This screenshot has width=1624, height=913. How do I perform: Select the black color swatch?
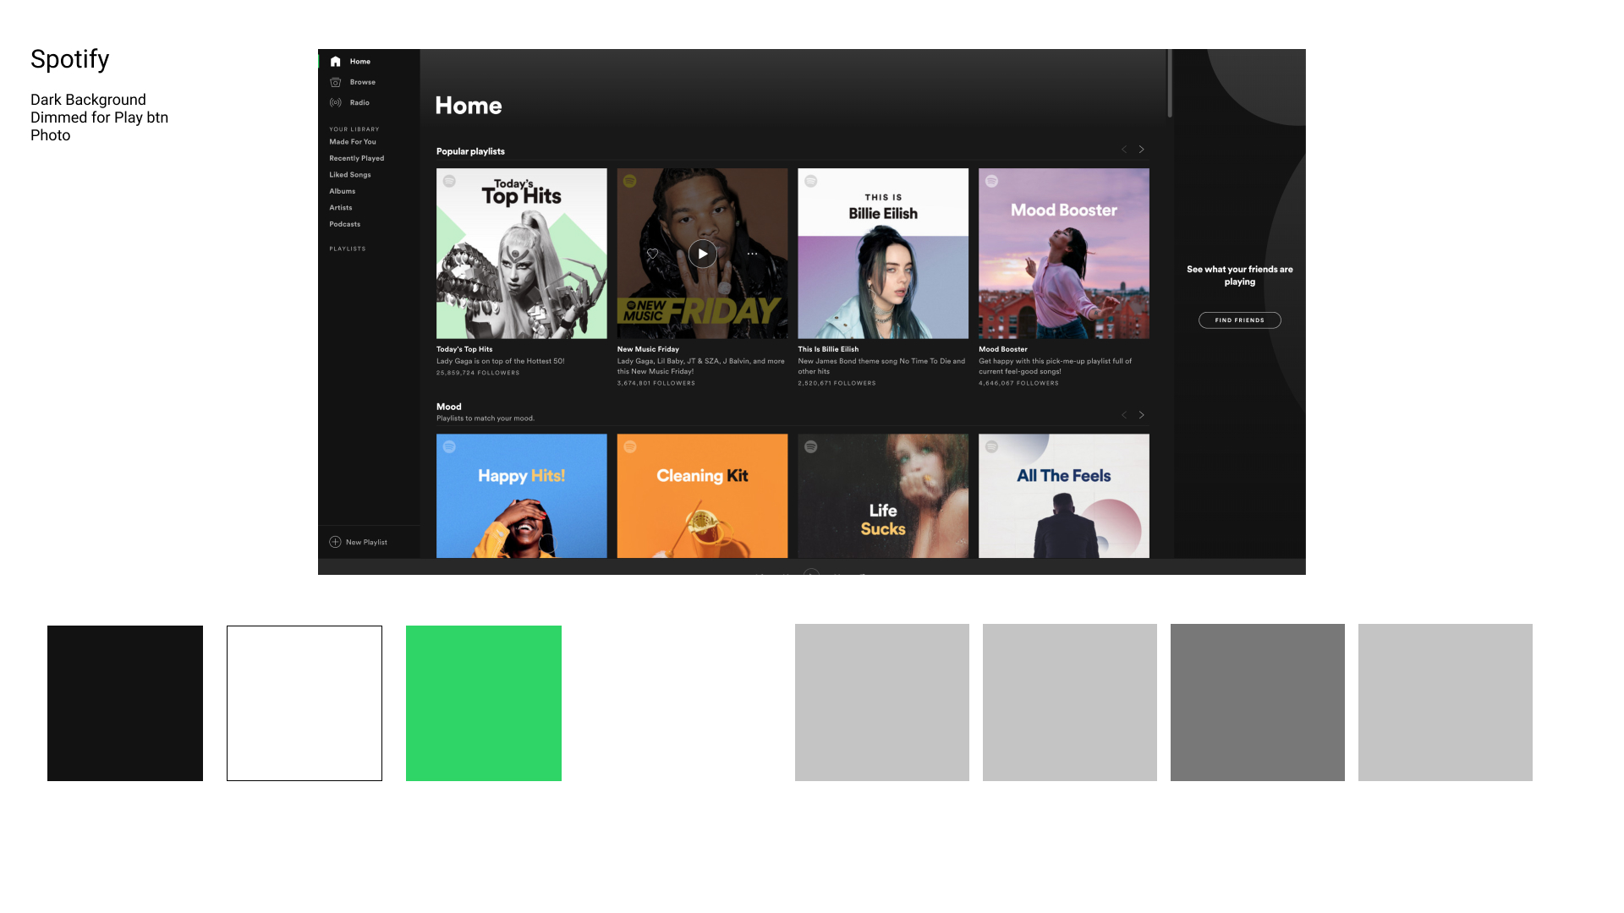(x=125, y=703)
